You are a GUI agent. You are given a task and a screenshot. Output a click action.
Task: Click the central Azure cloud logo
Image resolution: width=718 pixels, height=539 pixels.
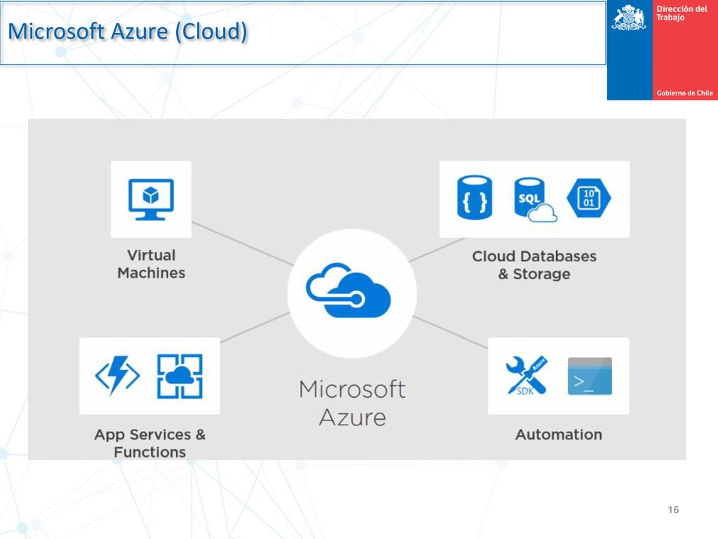[348, 290]
